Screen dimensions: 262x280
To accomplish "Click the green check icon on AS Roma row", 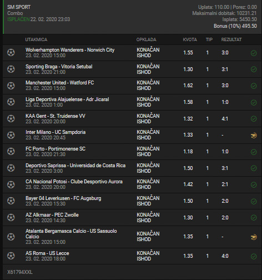I will tap(254, 256).
